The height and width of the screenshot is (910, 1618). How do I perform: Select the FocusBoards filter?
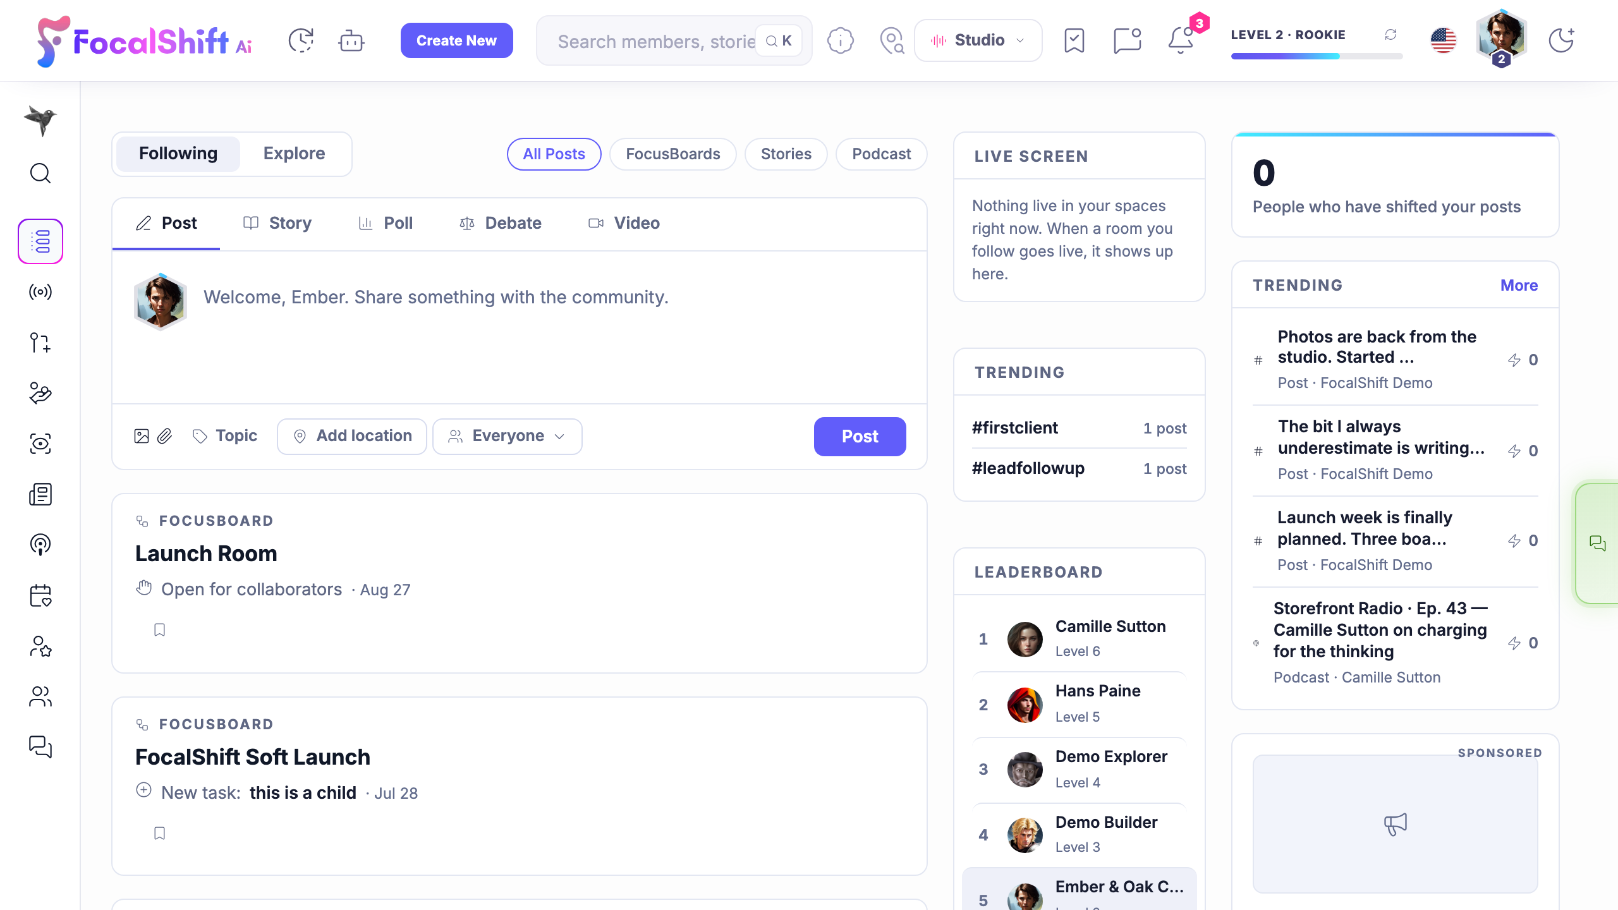673,154
